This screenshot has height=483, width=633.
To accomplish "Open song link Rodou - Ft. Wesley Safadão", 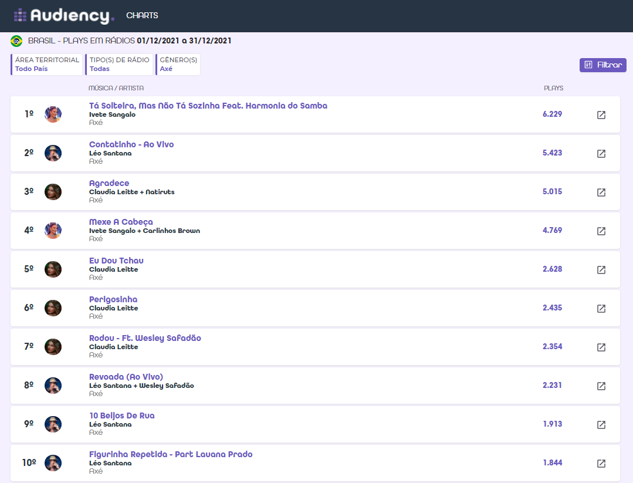I will coord(145,338).
